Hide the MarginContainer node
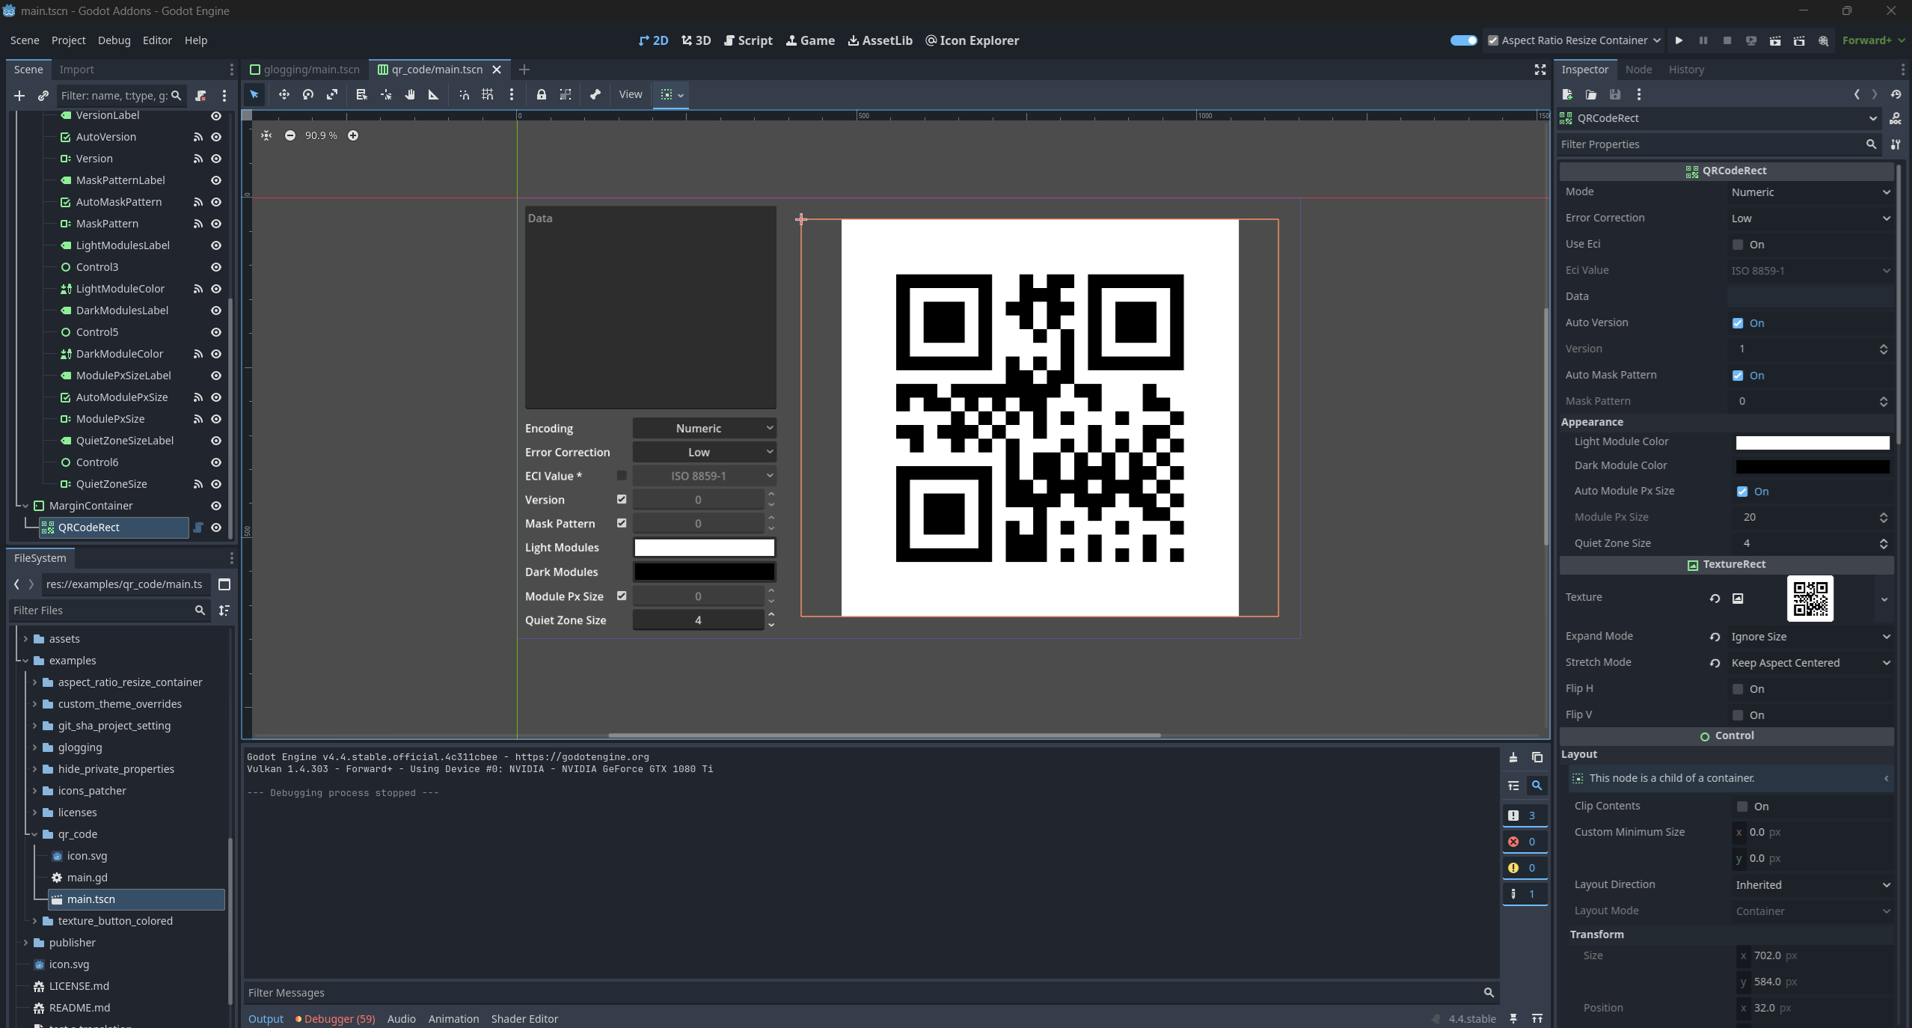The height and width of the screenshot is (1028, 1912). [216, 506]
